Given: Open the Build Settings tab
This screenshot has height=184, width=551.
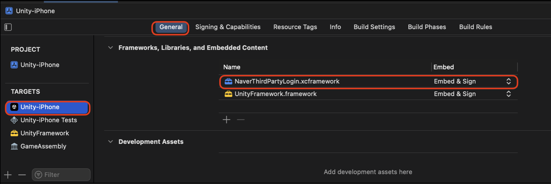Looking at the screenshot, I should point(374,27).
